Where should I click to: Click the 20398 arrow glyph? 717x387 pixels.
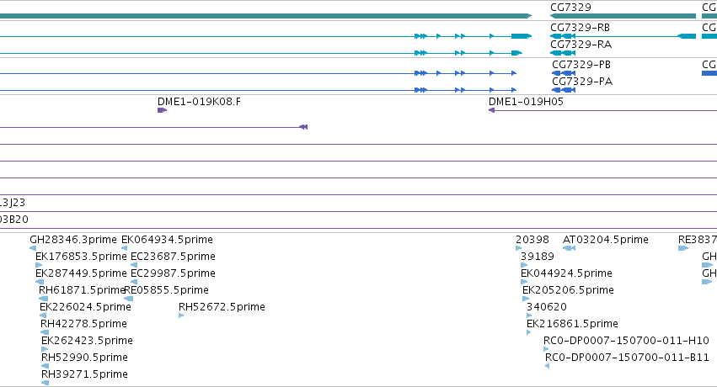(518, 248)
